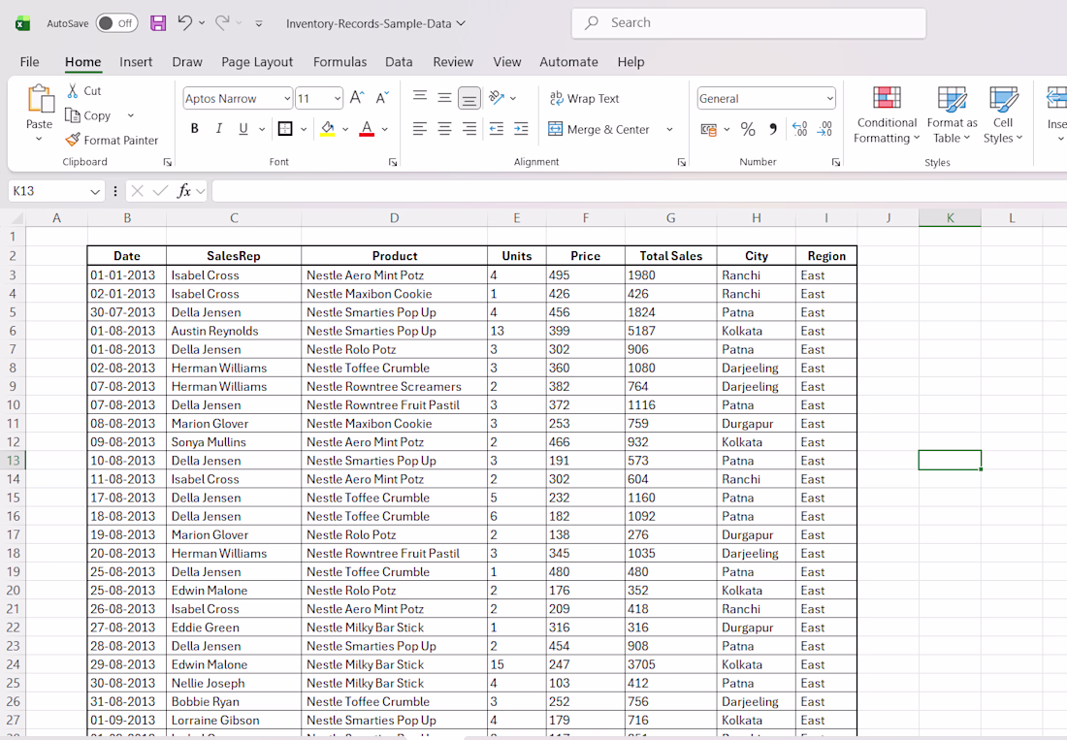Image resolution: width=1067 pixels, height=740 pixels.
Task: Click Format as Table button
Action: pos(952,115)
